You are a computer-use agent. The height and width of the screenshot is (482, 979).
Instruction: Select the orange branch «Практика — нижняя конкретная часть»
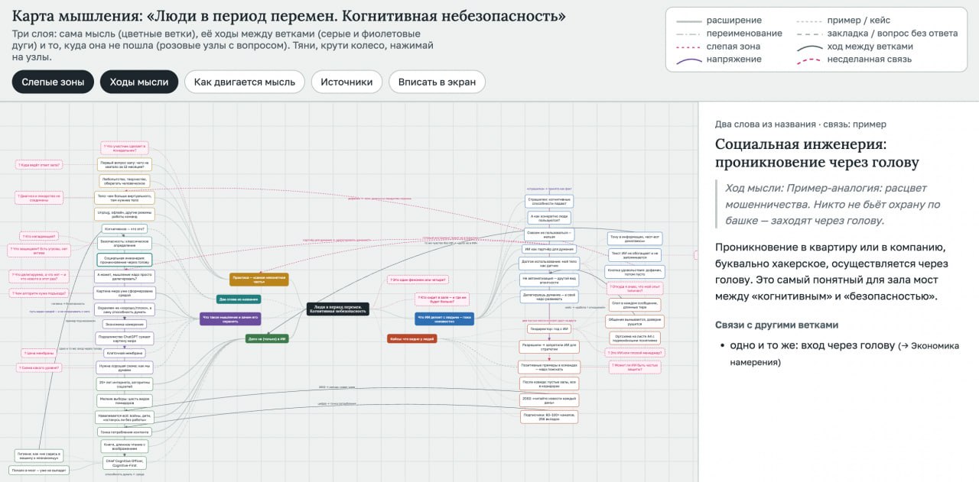point(259,280)
